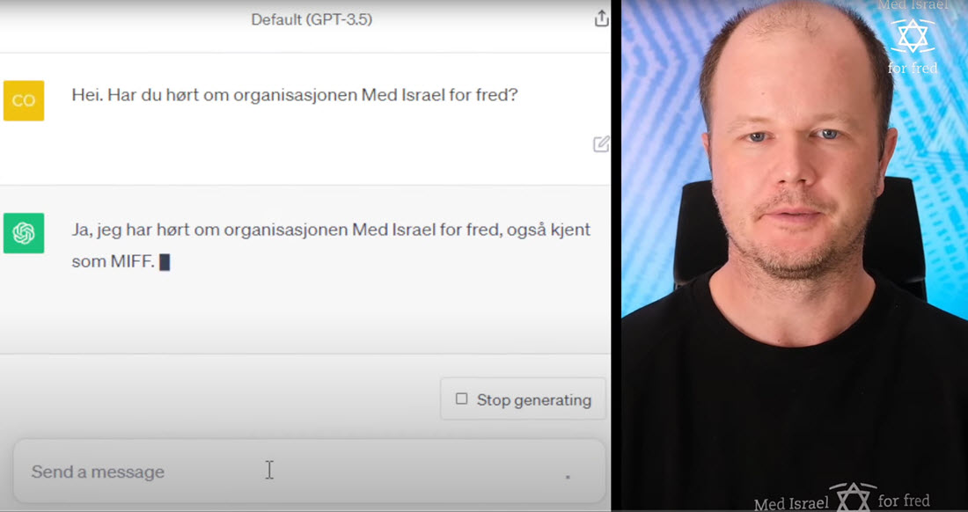
Task: Open the Default (GPT-3.5) model label
Action: point(312,19)
